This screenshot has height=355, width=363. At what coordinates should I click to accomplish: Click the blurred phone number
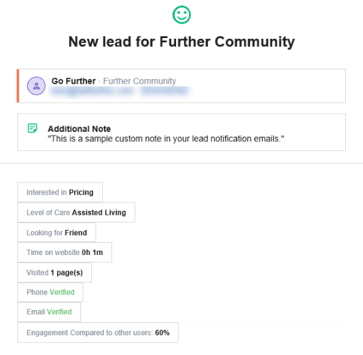coord(165,91)
